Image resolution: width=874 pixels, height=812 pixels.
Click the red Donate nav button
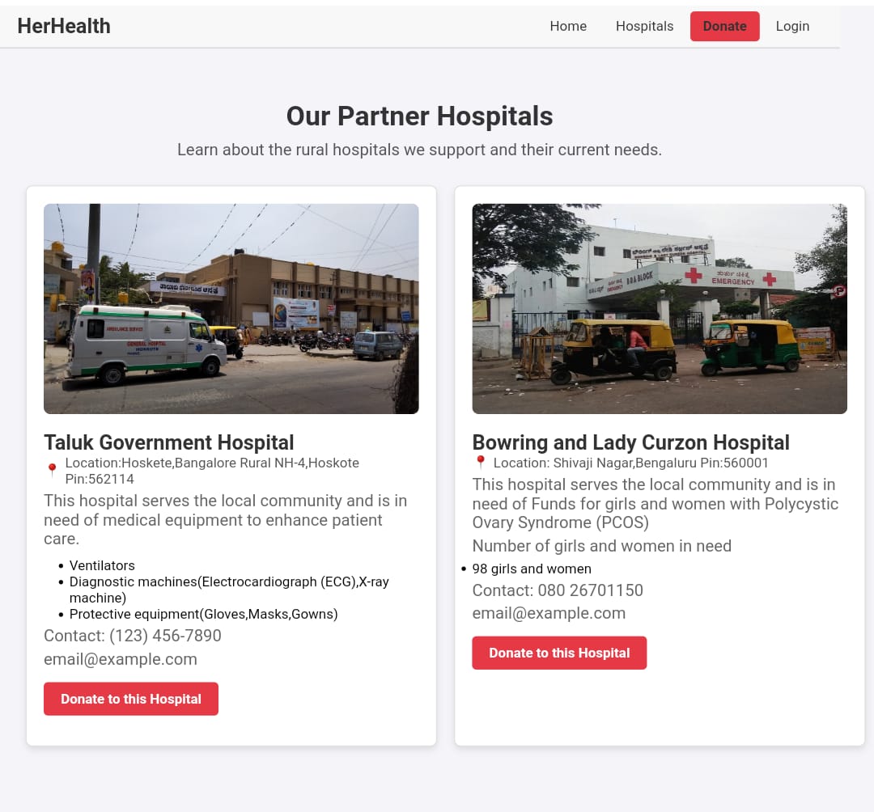click(x=724, y=26)
